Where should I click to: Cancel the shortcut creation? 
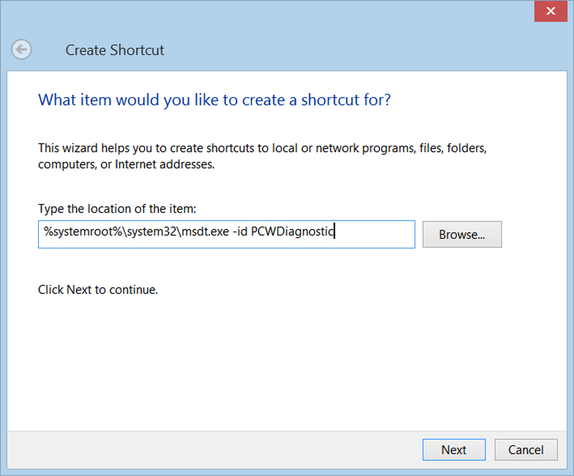point(526,450)
